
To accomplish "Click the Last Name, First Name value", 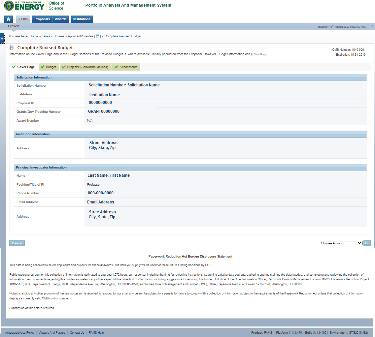I will 109,175.
